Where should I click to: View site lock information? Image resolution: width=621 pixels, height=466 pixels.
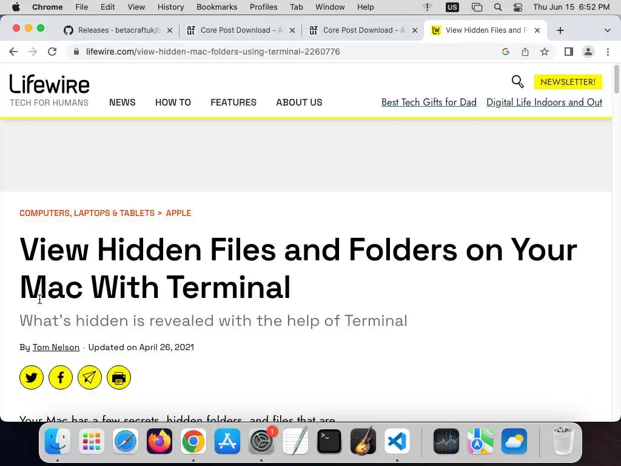click(x=76, y=52)
